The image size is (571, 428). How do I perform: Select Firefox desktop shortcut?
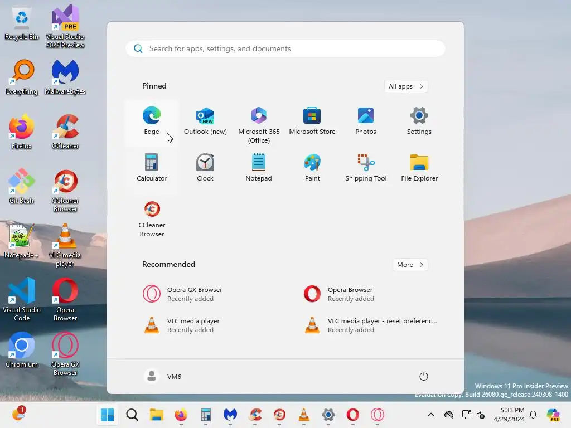[22, 132]
